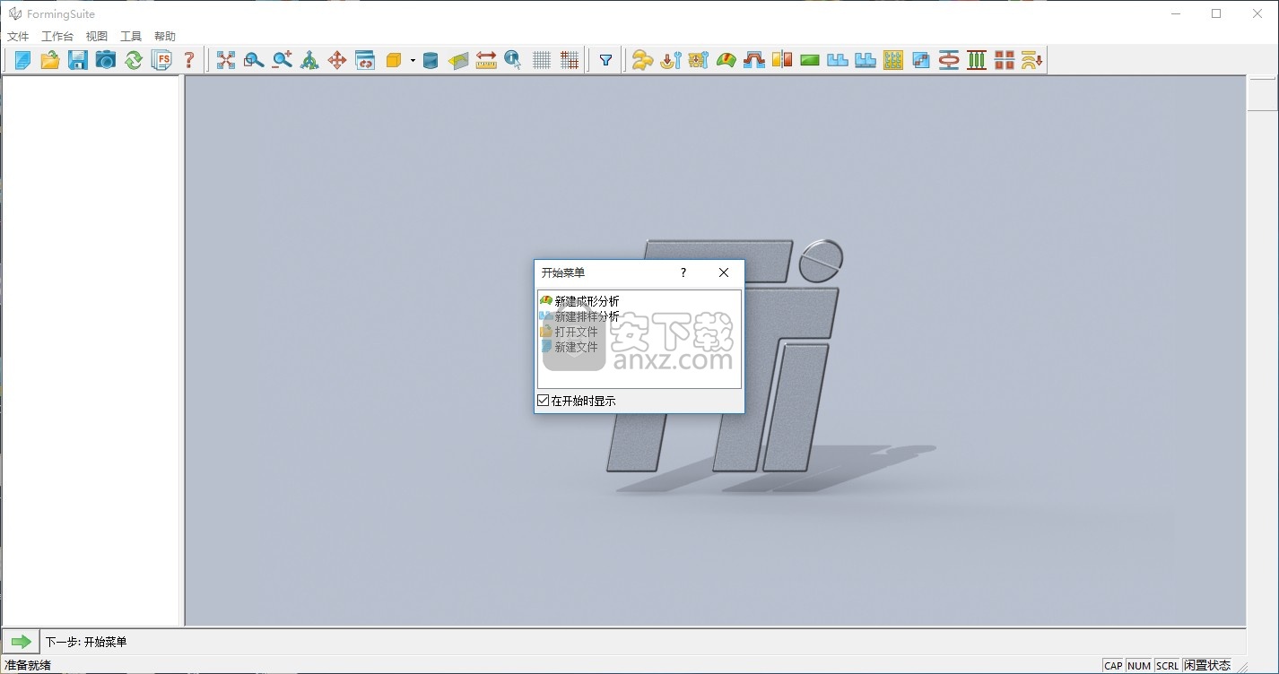
Task: Toggle the gray mesh grid icon
Action: 542,60
